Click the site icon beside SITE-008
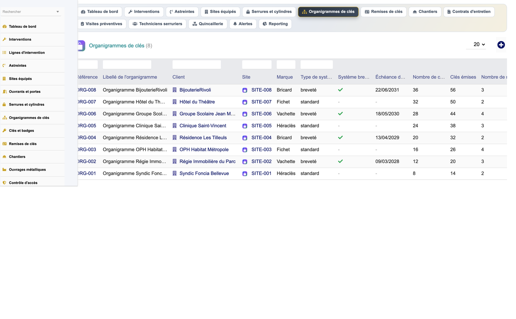516x319 pixels. tap(245, 90)
